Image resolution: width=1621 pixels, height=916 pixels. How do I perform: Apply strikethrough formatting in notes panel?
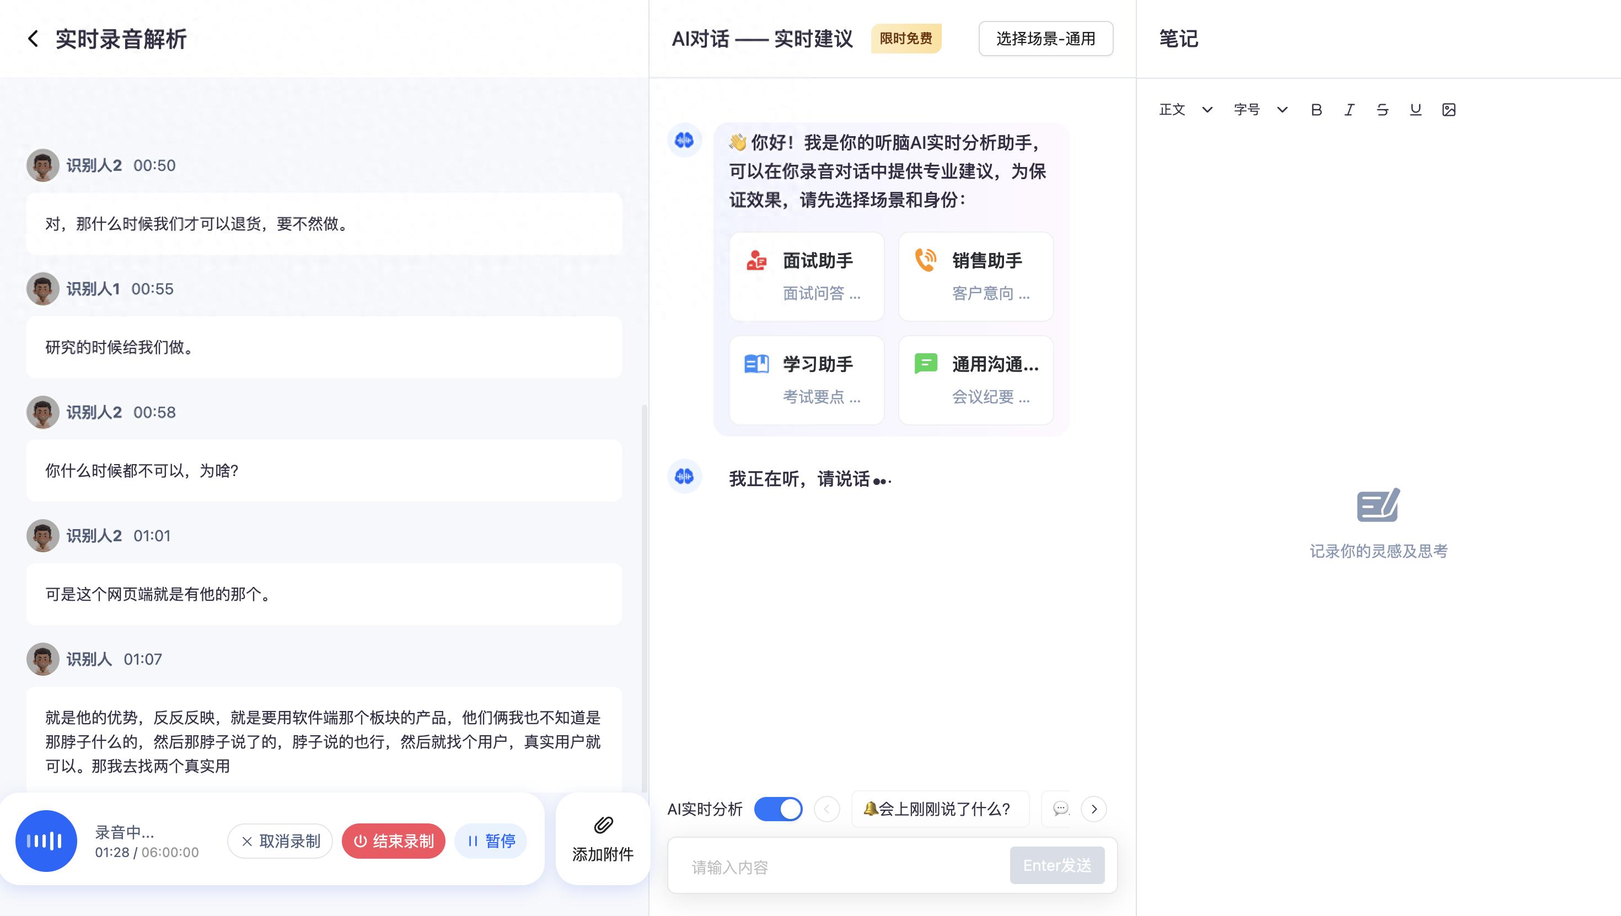pos(1382,110)
